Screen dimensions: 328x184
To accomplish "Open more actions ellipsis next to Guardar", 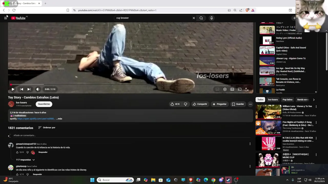I will point(250,104).
